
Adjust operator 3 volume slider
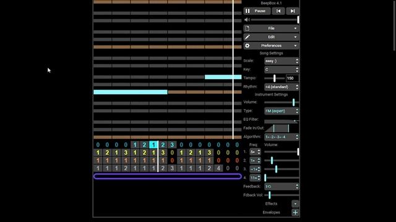coord(282,169)
